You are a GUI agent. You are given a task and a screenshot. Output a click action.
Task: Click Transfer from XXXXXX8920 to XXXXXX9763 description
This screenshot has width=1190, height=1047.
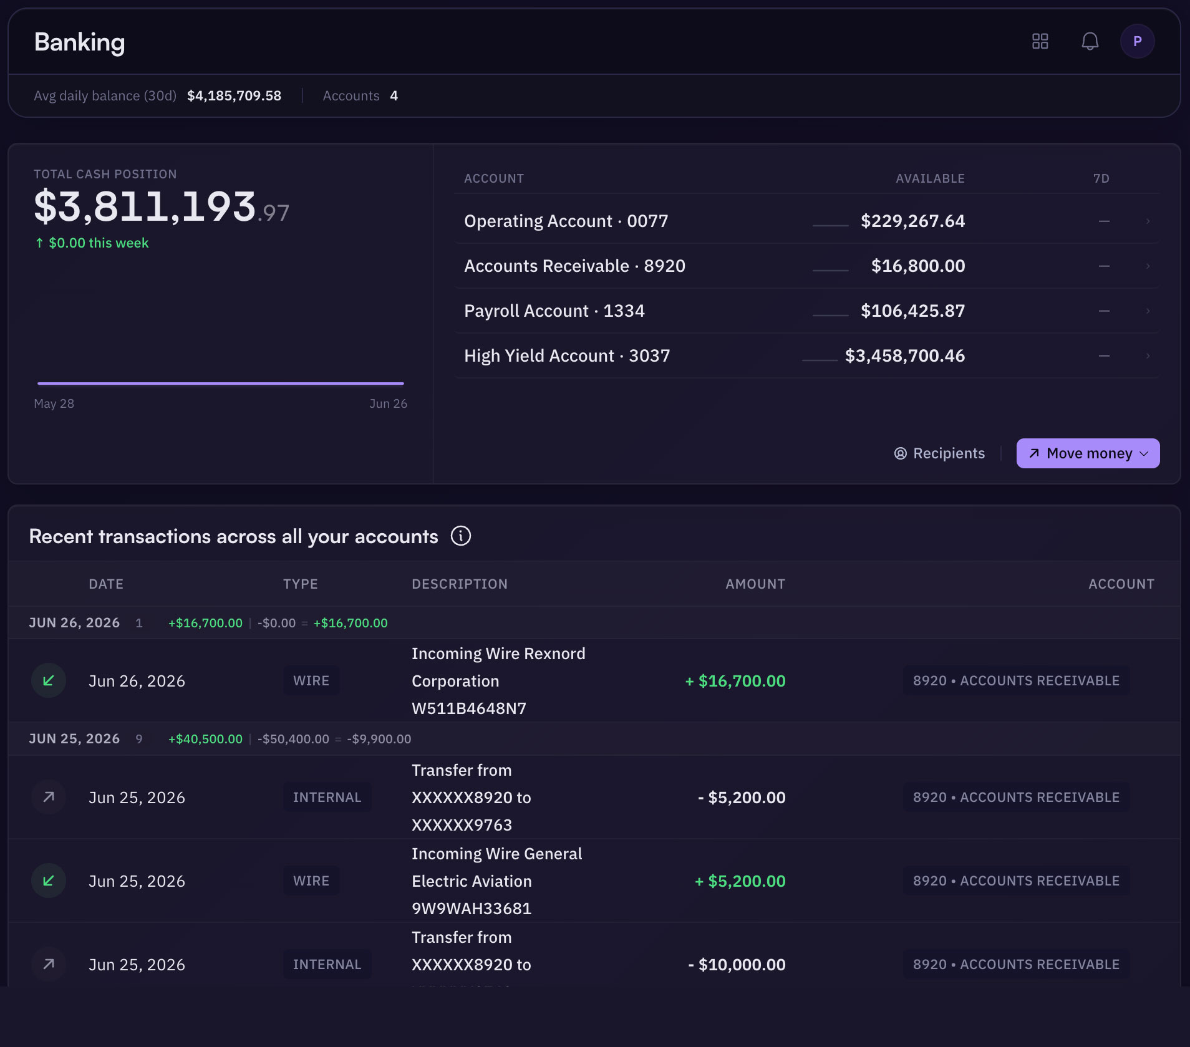pyautogui.click(x=471, y=797)
